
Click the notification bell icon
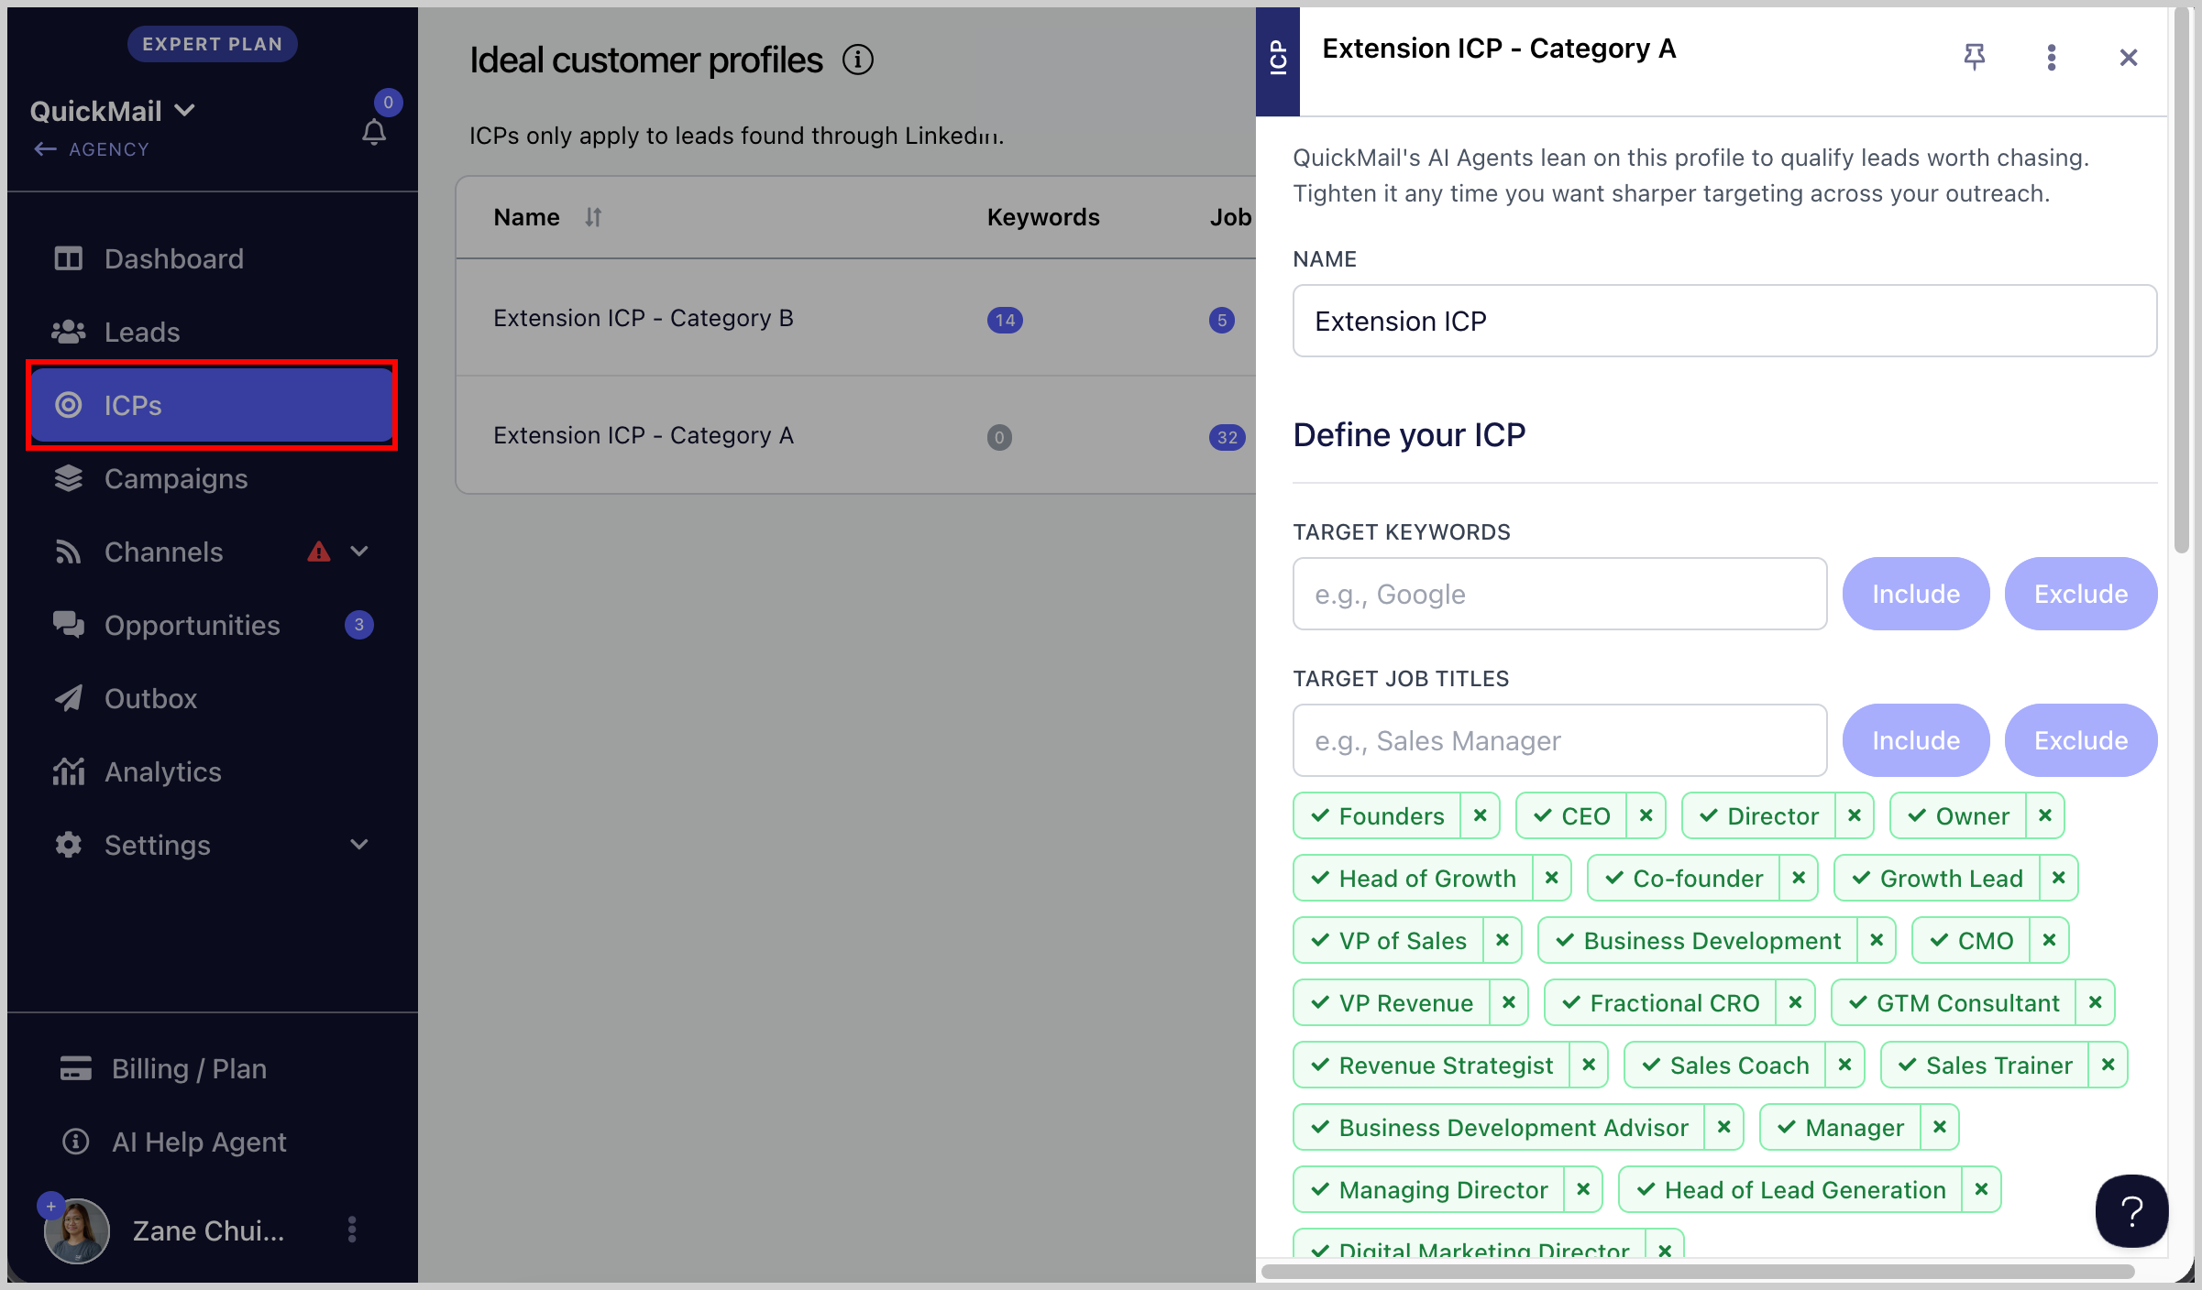[374, 133]
